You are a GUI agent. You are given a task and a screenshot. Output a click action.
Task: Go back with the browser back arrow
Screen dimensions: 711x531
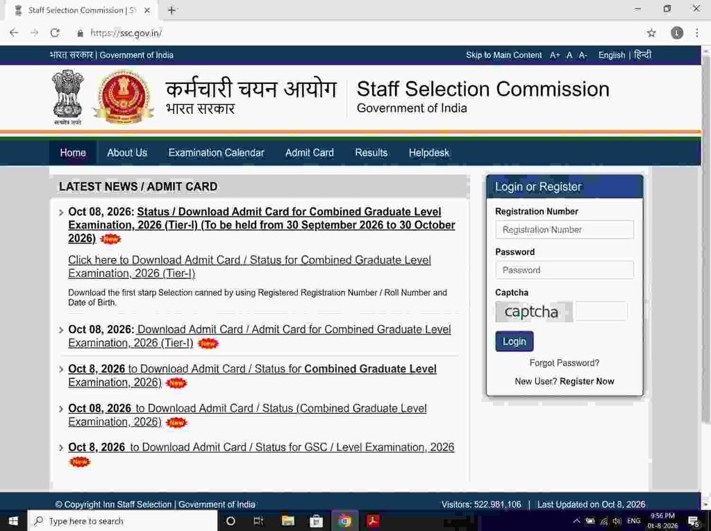14,33
